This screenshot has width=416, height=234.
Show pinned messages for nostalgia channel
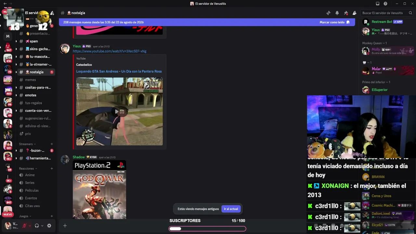tap(346, 13)
